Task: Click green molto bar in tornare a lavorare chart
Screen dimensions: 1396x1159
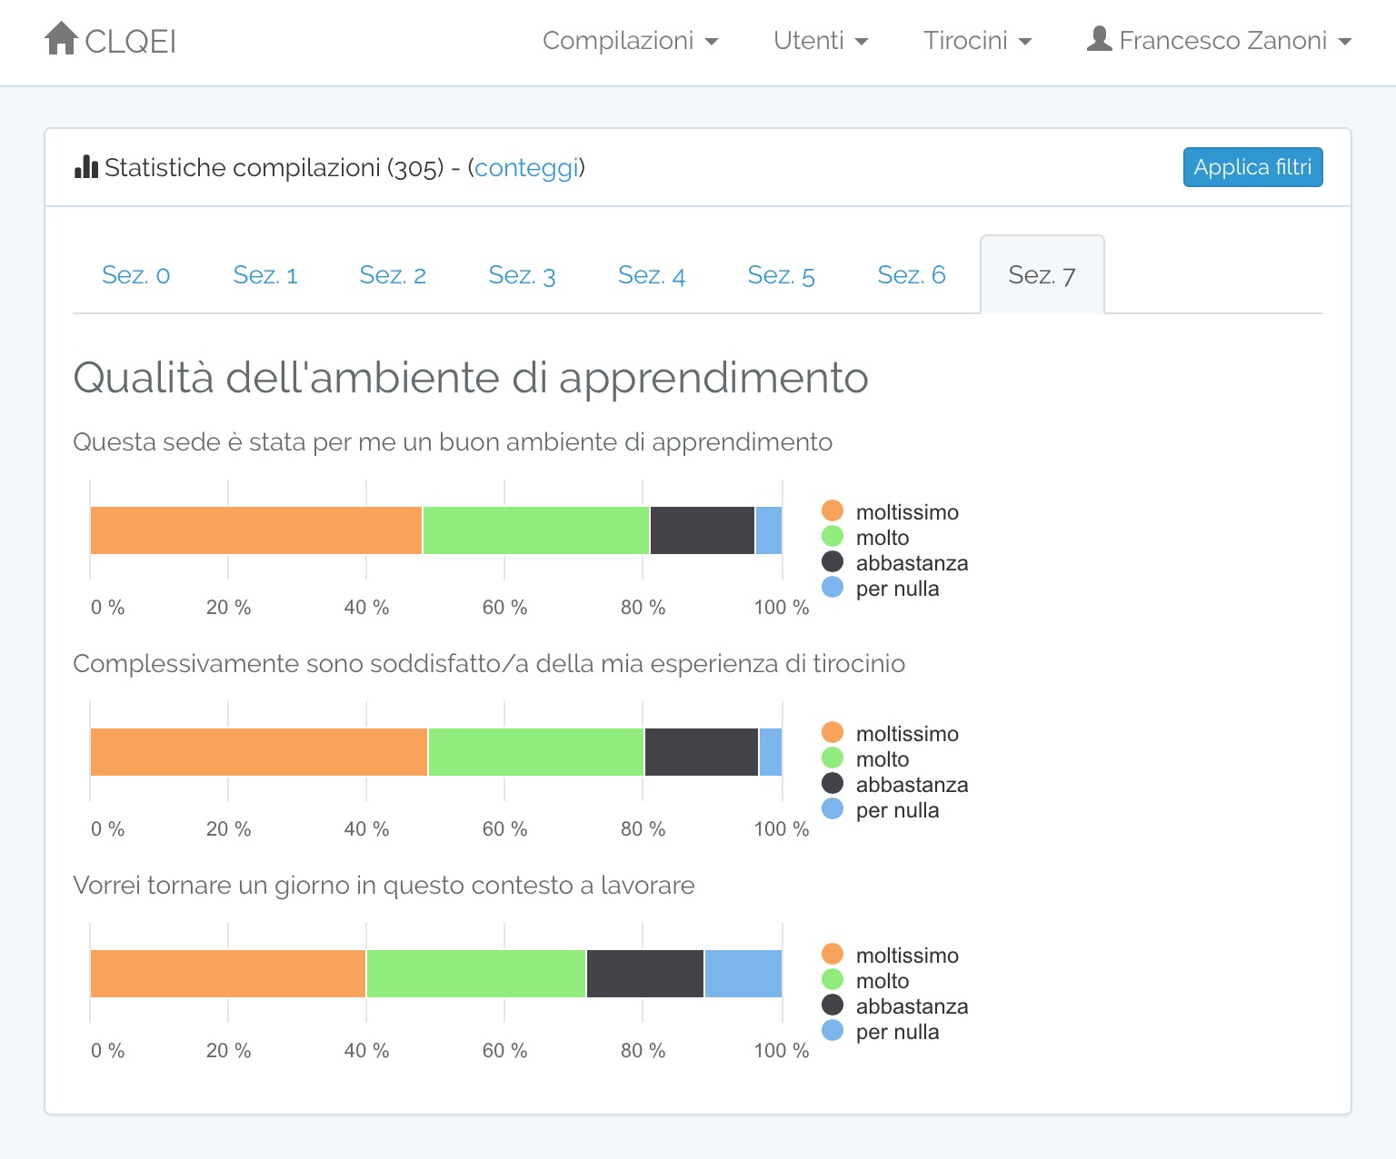Action: [476, 974]
